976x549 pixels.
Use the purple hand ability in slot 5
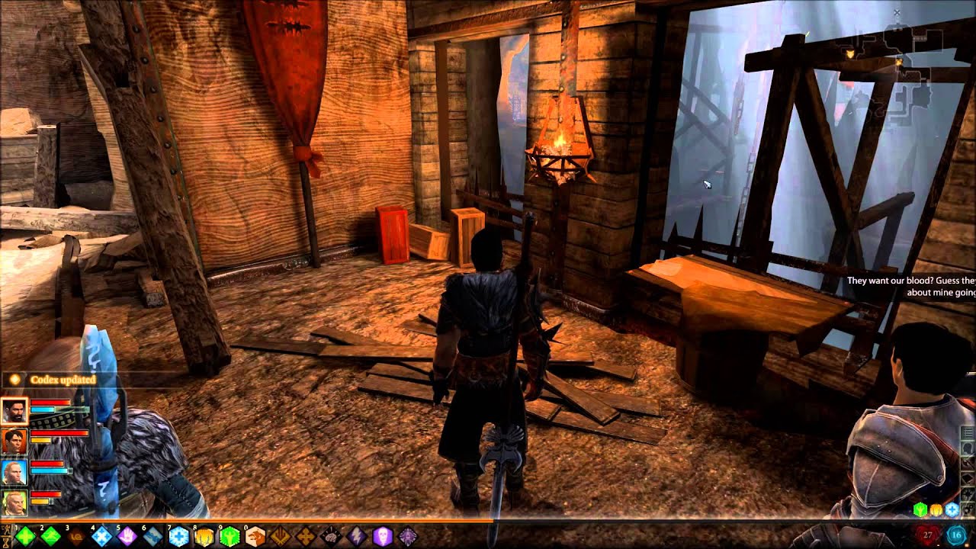click(127, 537)
